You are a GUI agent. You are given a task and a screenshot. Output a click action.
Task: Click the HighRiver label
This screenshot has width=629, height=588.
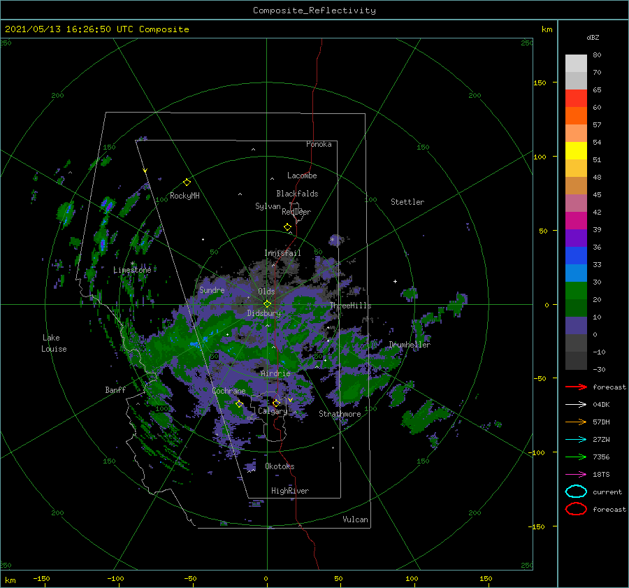289,491
